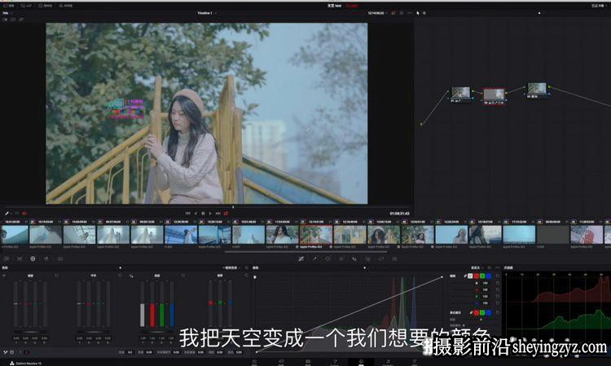
Task: Open the Tracker palette icon
Action: pos(341,258)
